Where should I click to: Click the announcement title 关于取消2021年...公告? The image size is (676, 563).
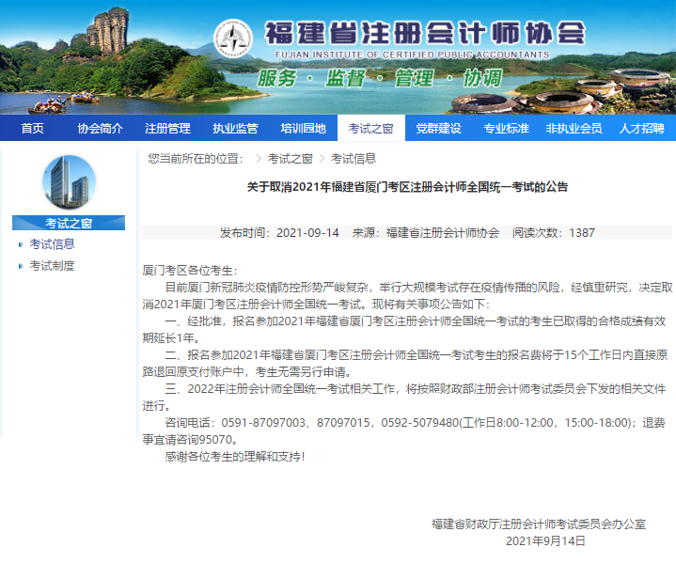pos(407,187)
